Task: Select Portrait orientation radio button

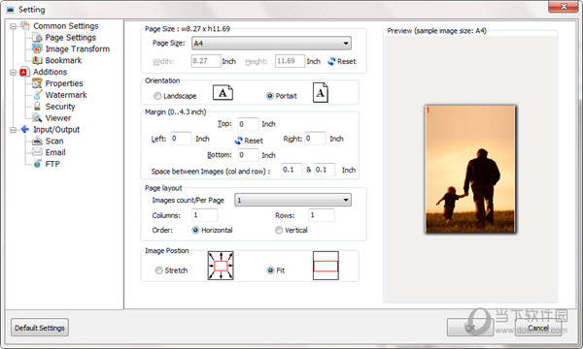Action: 270,96
